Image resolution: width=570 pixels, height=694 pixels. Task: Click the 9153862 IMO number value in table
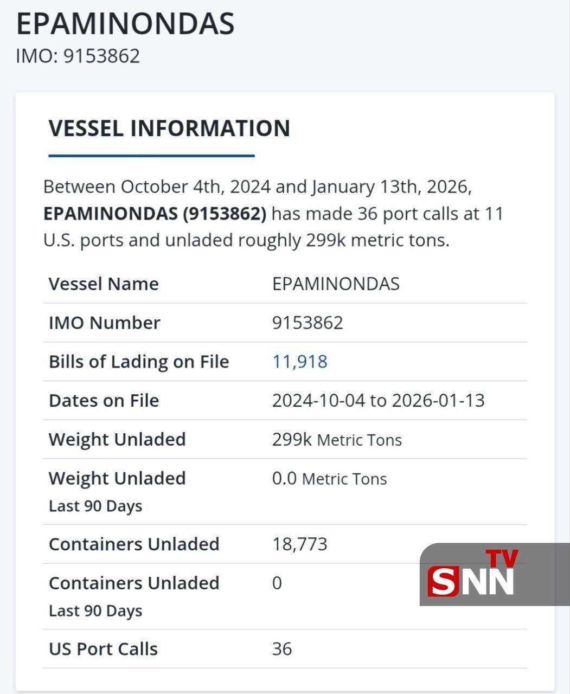(308, 323)
